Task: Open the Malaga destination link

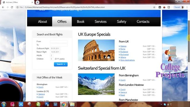Action: pyautogui.click(x=123, y=46)
